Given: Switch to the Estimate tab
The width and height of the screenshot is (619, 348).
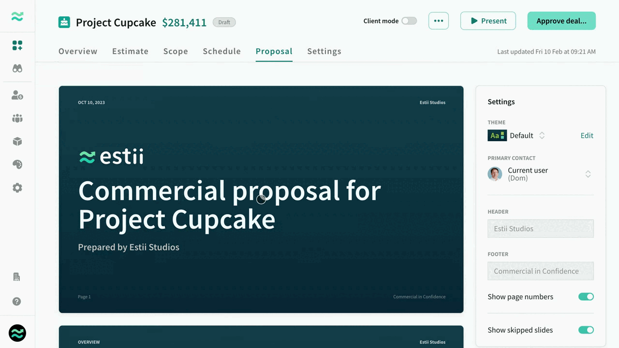Looking at the screenshot, I should pyautogui.click(x=130, y=51).
